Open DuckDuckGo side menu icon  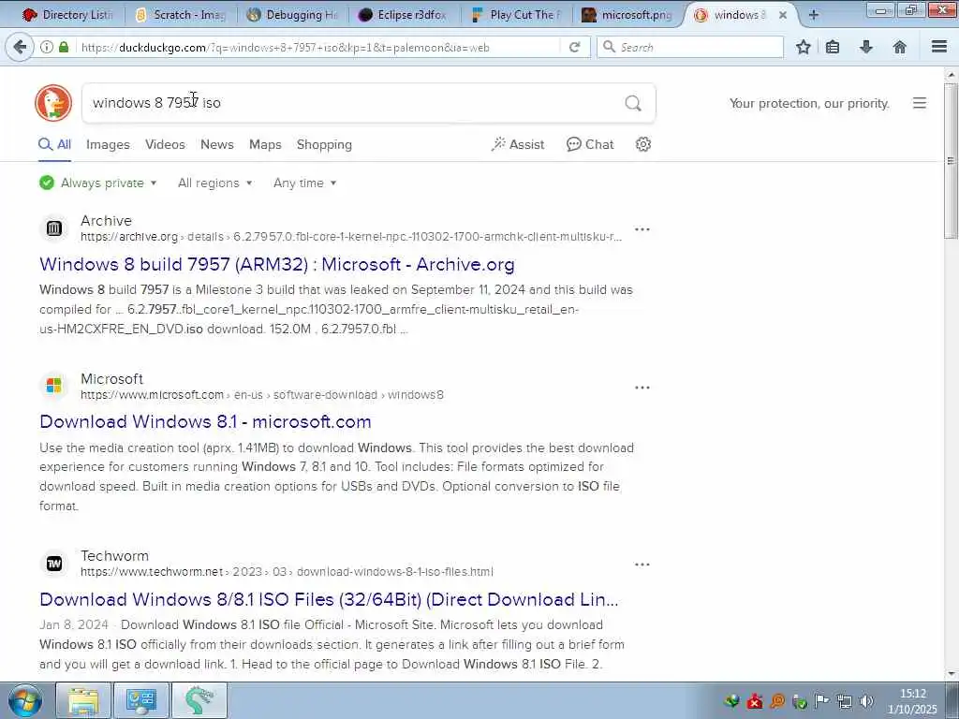(920, 103)
